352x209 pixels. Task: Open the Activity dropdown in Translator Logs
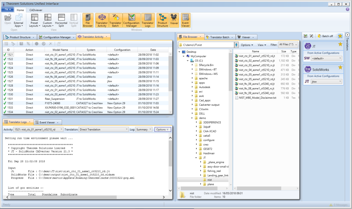click(x=38, y=130)
